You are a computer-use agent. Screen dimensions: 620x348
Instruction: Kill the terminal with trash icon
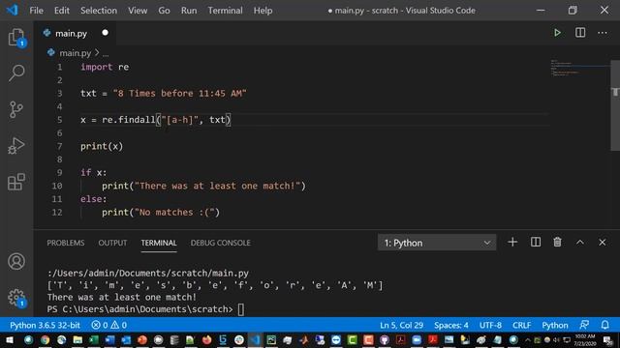coord(557,243)
